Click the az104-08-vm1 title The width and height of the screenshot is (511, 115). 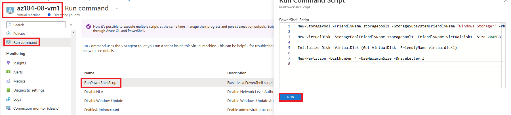tap(38, 8)
